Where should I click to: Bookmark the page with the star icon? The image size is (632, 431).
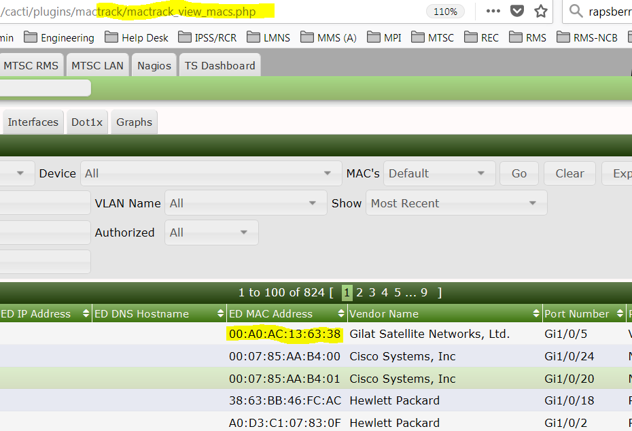tap(540, 11)
